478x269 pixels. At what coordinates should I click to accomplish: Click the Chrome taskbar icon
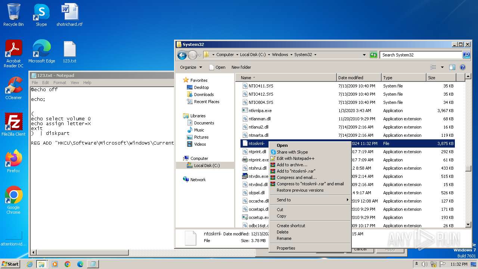coord(67,264)
